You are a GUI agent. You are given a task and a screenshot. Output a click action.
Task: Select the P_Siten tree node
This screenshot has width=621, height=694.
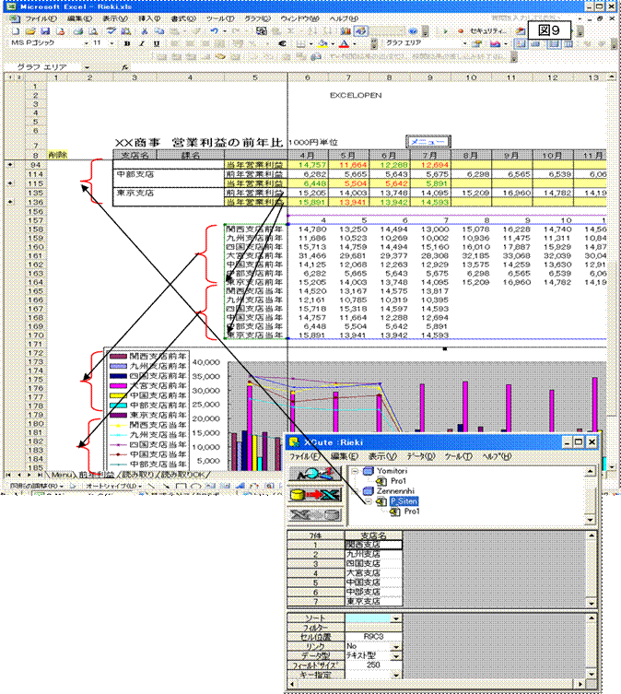click(404, 501)
